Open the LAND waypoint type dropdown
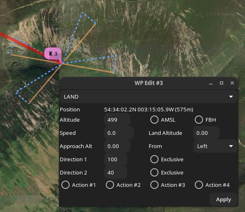The width and height of the screenshot is (245, 212). coord(149,97)
